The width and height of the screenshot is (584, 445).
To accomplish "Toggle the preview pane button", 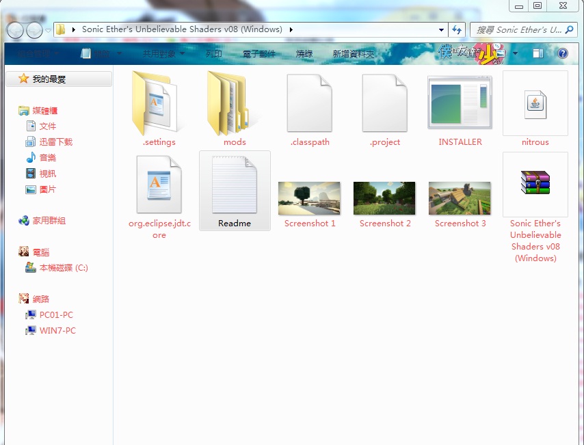I will coord(538,53).
